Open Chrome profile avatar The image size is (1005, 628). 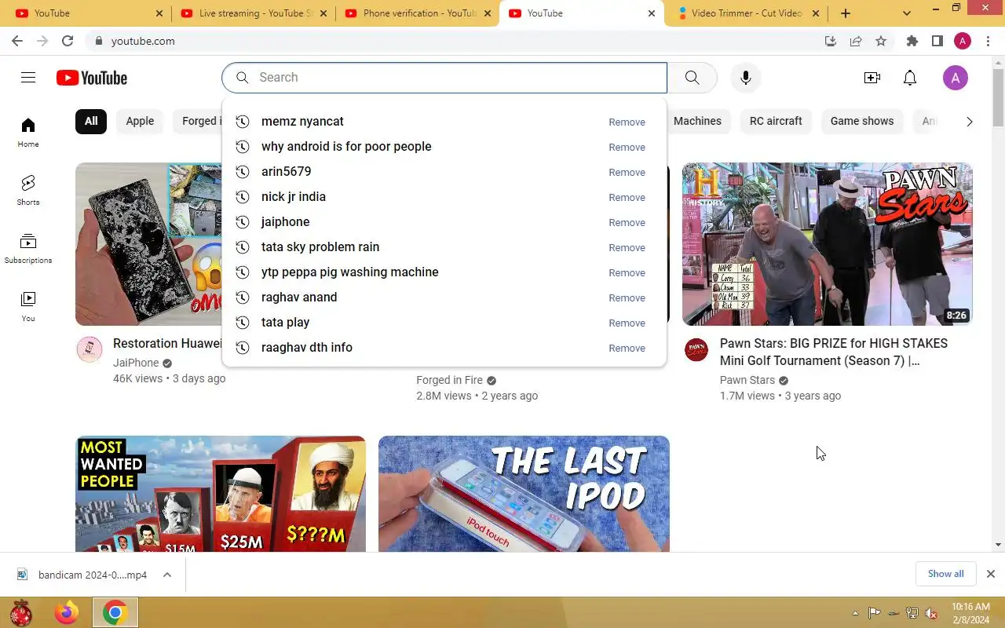pyautogui.click(x=963, y=41)
